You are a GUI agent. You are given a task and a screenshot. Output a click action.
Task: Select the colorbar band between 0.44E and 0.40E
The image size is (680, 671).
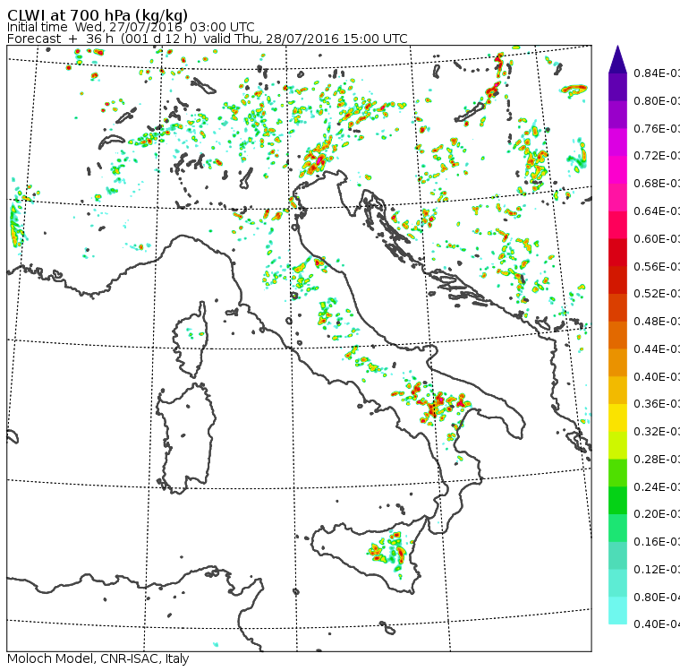click(617, 363)
